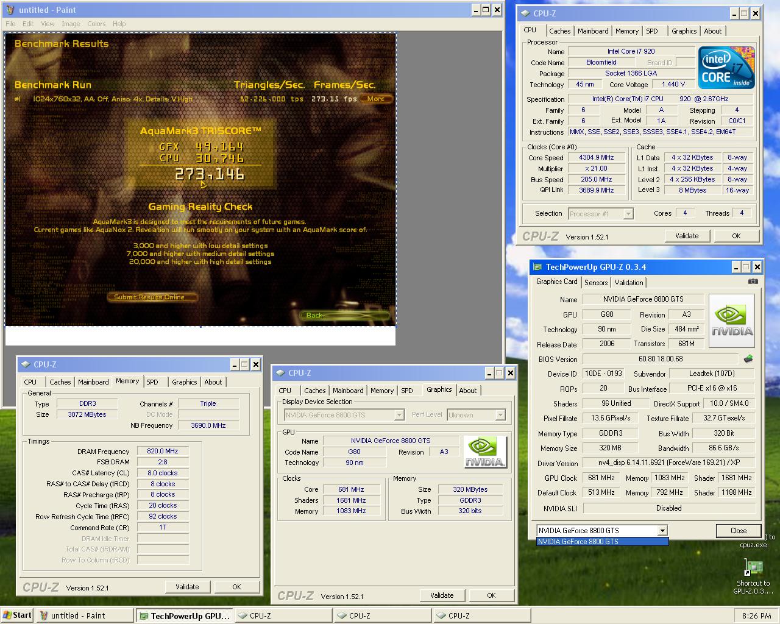780x624 pixels.
Task: Expand Display Device Selection dropdown
Action: point(399,415)
